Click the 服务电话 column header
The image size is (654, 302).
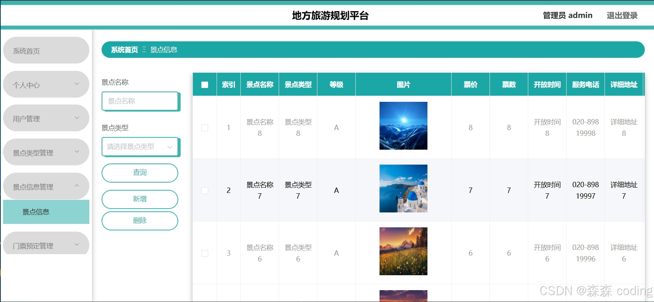[585, 85]
